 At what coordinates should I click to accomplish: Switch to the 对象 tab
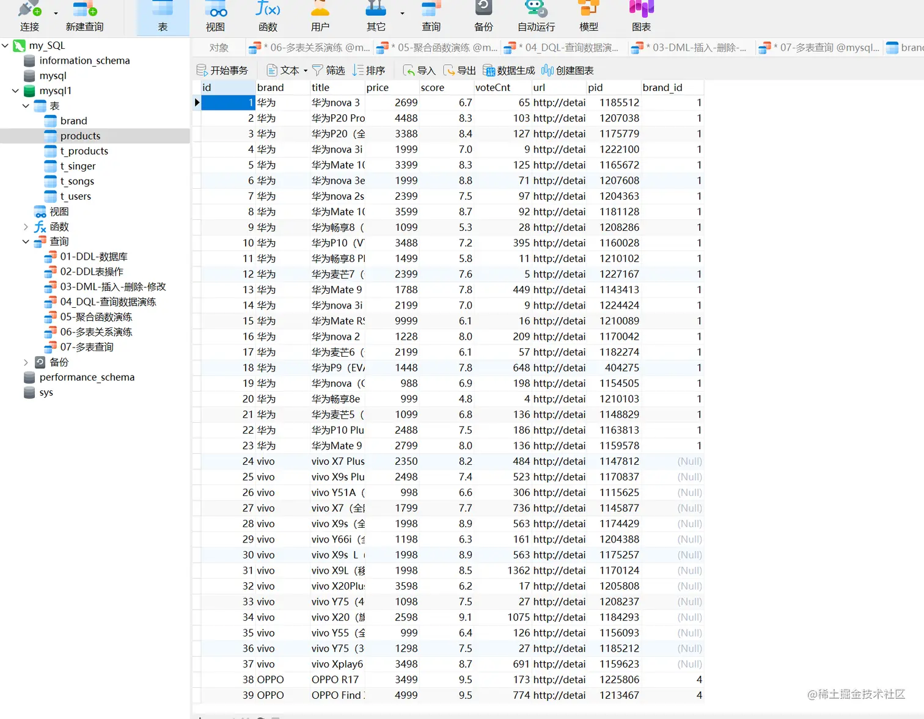(219, 48)
